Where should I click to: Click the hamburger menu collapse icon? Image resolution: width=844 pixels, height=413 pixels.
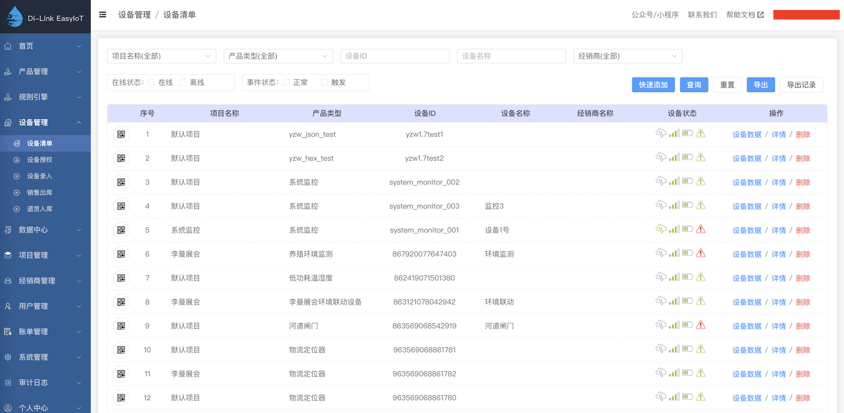(102, 15)
